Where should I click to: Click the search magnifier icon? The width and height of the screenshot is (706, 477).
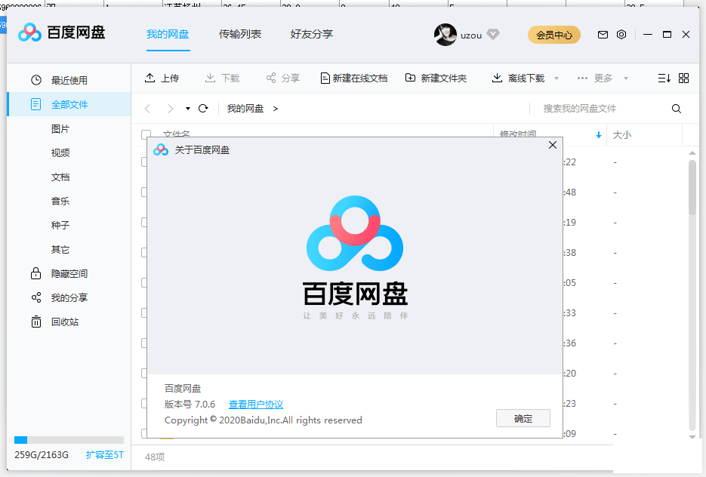[677, 109]
